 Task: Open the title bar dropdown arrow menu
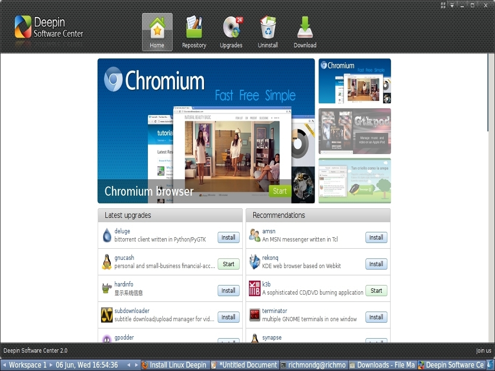click(x=452, y=5)
